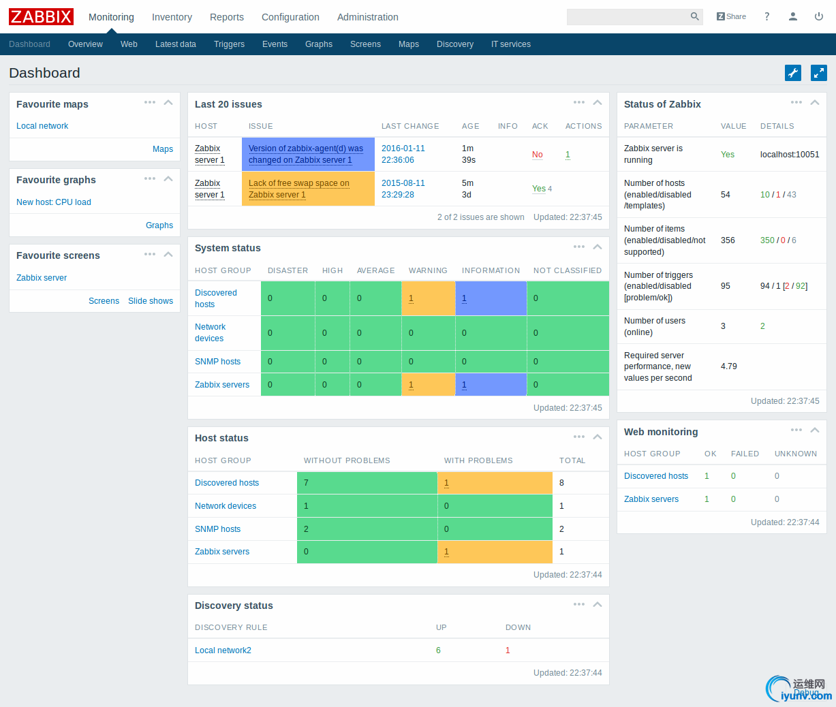Collapse the Status of Zabbix widget
The image size is (836, 707).
tap(815, 103)
